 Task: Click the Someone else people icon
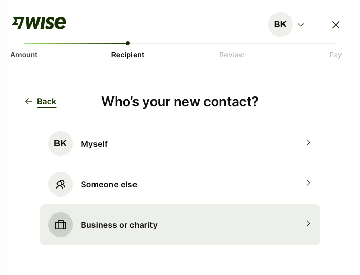(x=61, y=184)
